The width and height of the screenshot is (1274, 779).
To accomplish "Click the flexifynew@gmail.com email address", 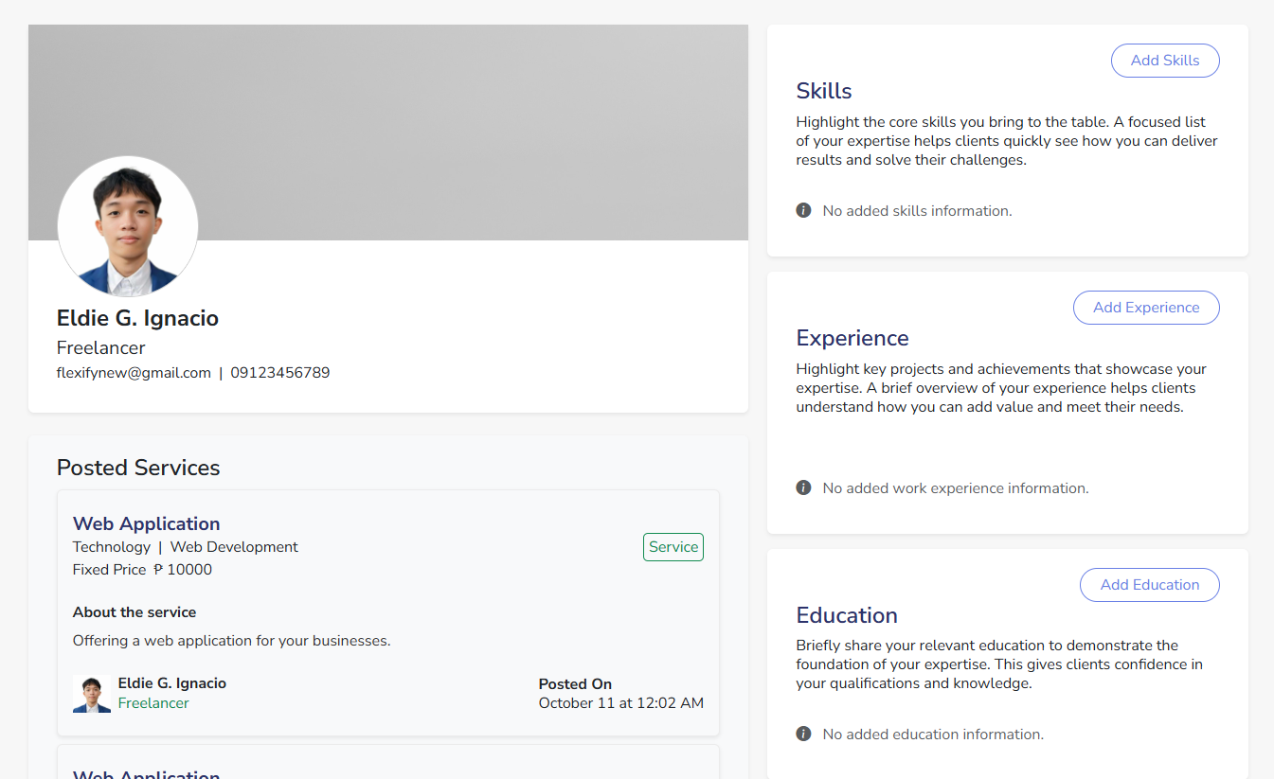I will pos(134,373).
